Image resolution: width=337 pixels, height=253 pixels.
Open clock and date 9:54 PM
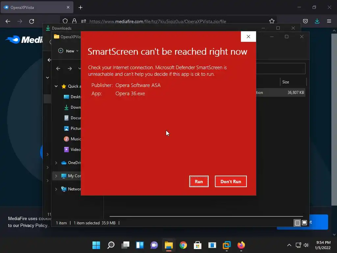click(323, 245)
